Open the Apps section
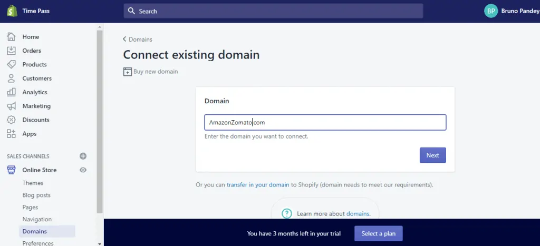This screenshot has height=246, width=540. coord(30,134)
